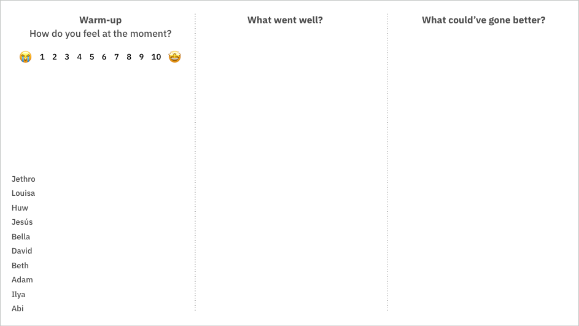Click the "What went well?" heading
579x326 pixels.
[285, 20]
